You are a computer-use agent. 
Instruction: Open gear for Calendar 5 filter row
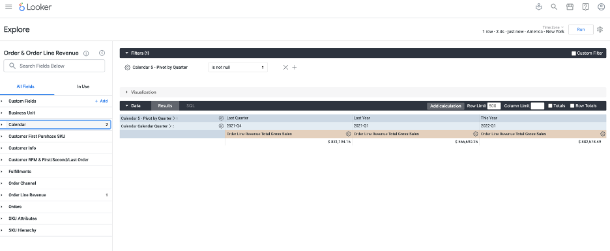(x=127, y=68)
